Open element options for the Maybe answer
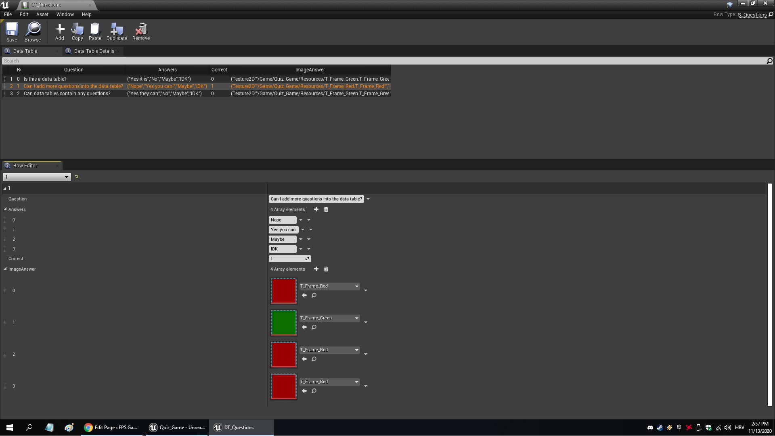 coord(309,239)
